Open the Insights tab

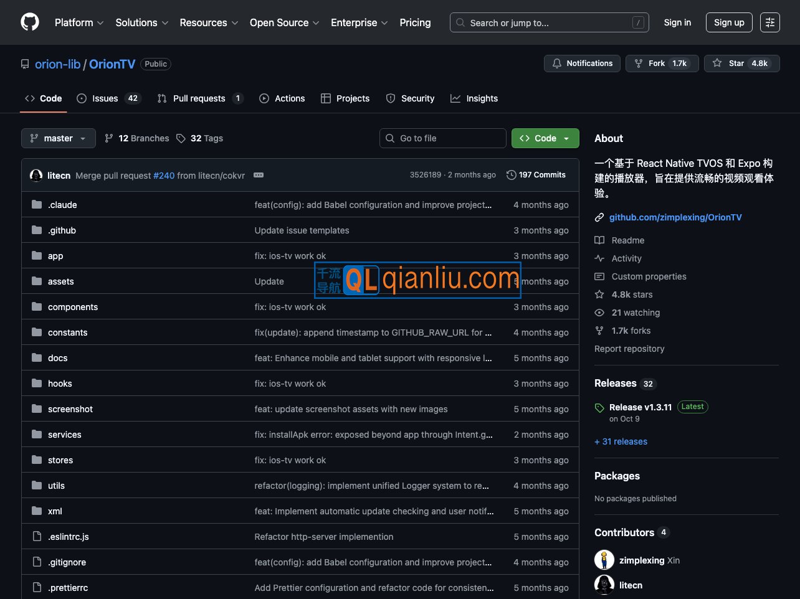tap(474, 98)
